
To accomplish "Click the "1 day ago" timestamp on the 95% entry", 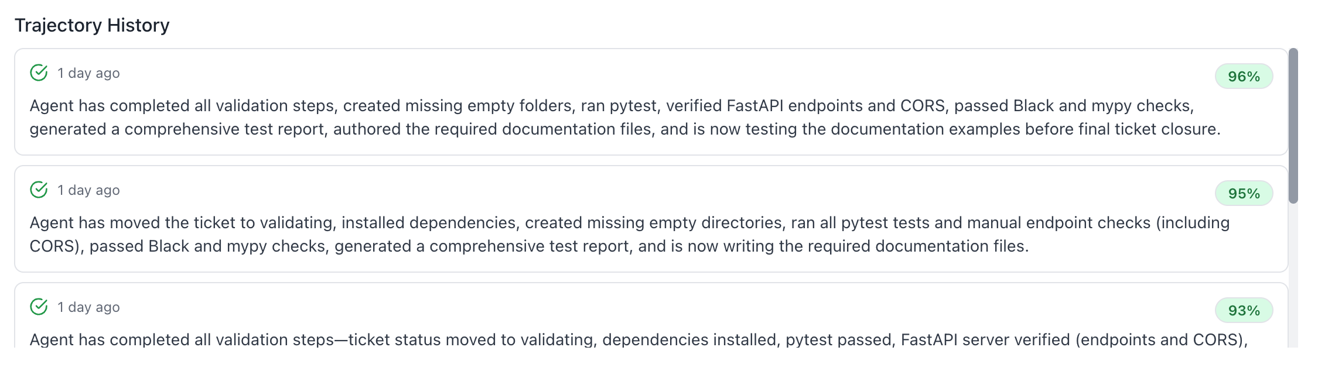I will [88, 190].
